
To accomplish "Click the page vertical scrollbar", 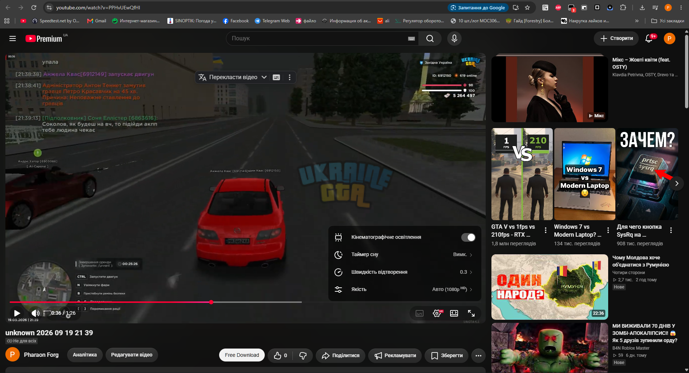I will (686, 72).
